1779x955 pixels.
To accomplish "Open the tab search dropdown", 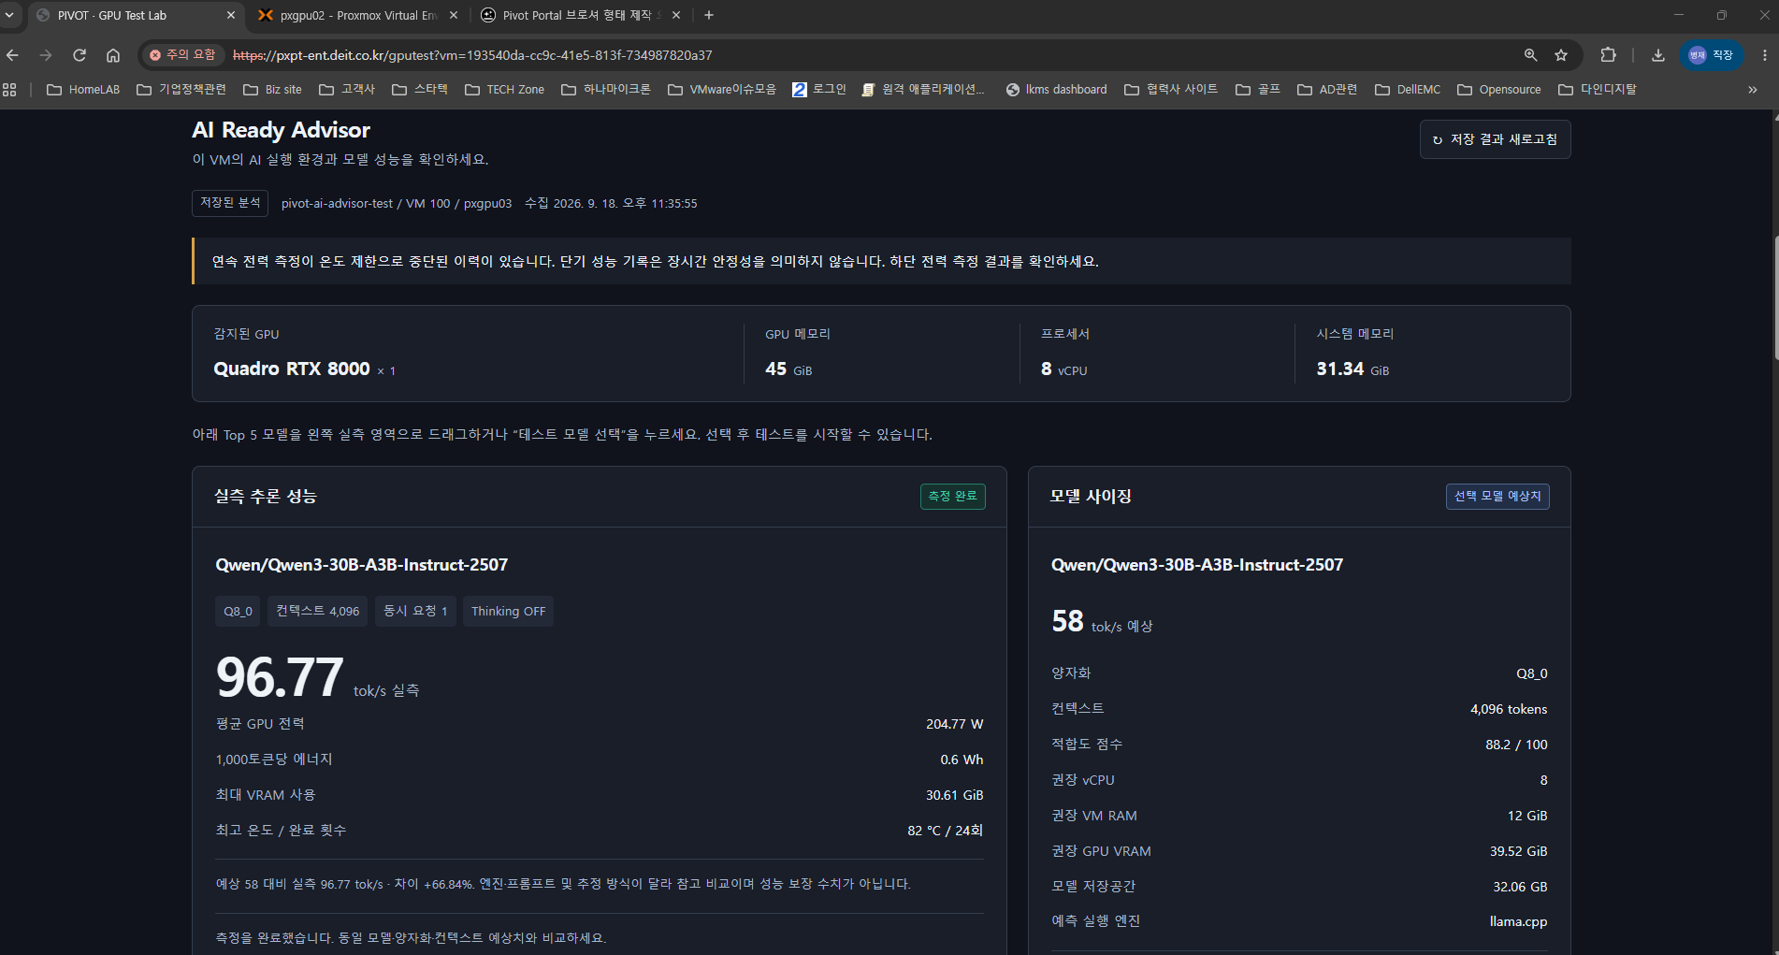I will tap(9, 15).
